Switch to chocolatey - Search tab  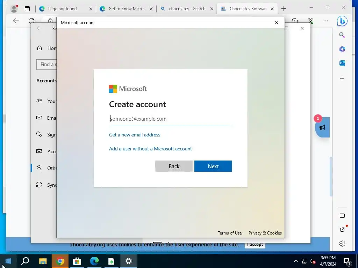pos(187,9)
